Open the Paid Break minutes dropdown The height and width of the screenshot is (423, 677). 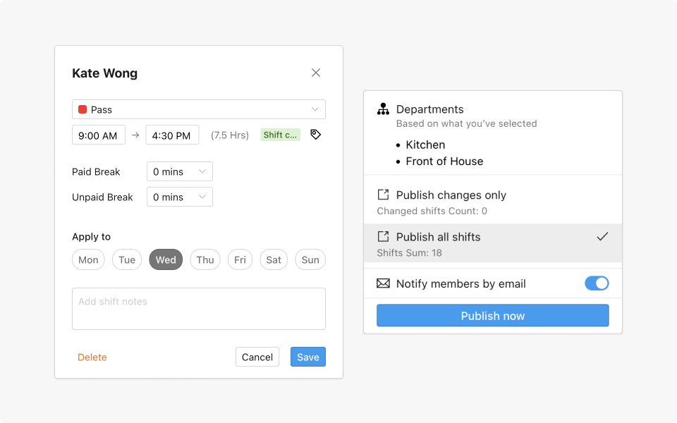pyautogui.click(x=179, y=171)
